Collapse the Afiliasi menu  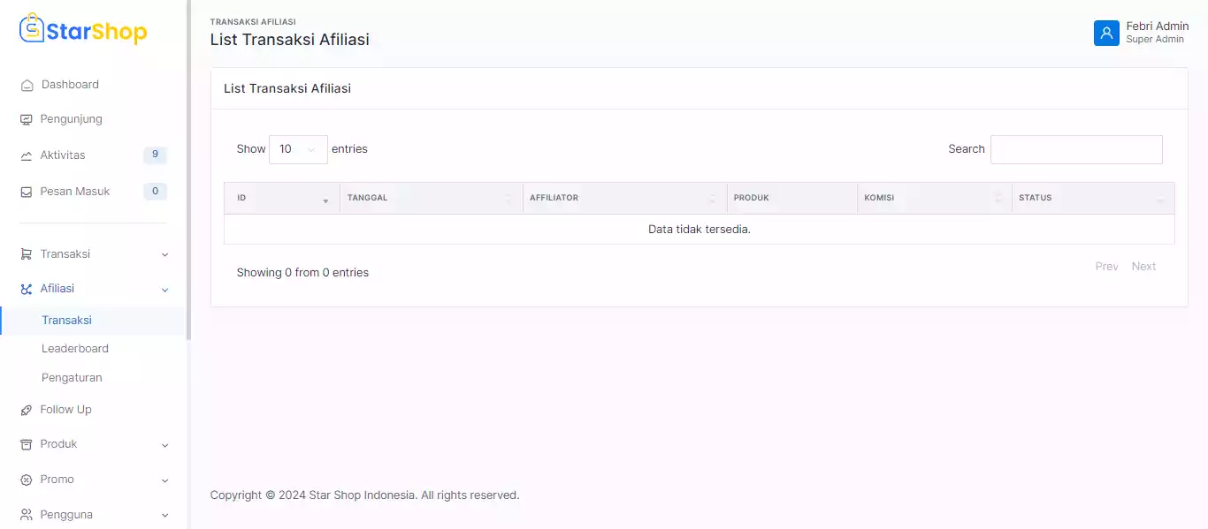click(x=94, y=289)
